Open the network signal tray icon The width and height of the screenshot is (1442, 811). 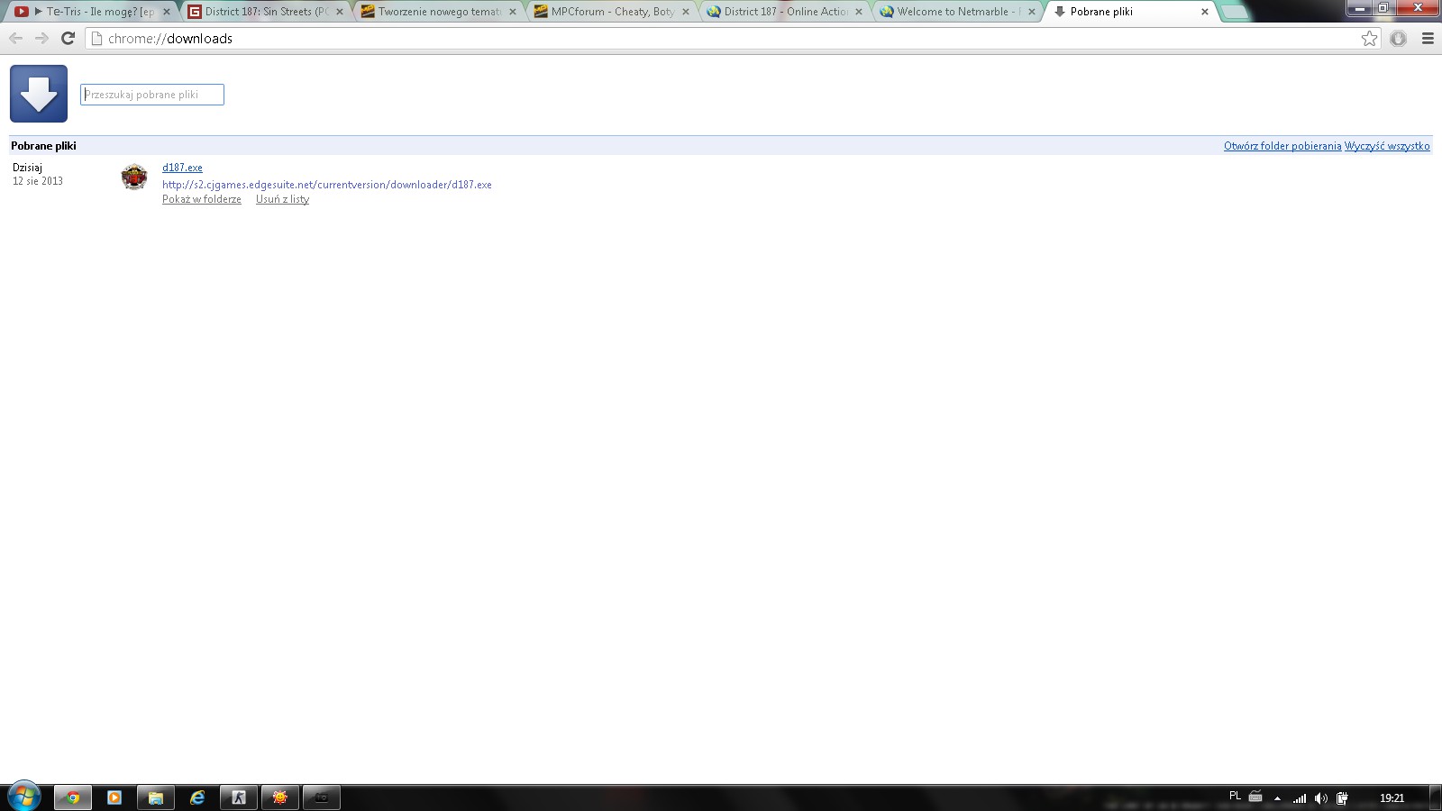pos(1300,797)
